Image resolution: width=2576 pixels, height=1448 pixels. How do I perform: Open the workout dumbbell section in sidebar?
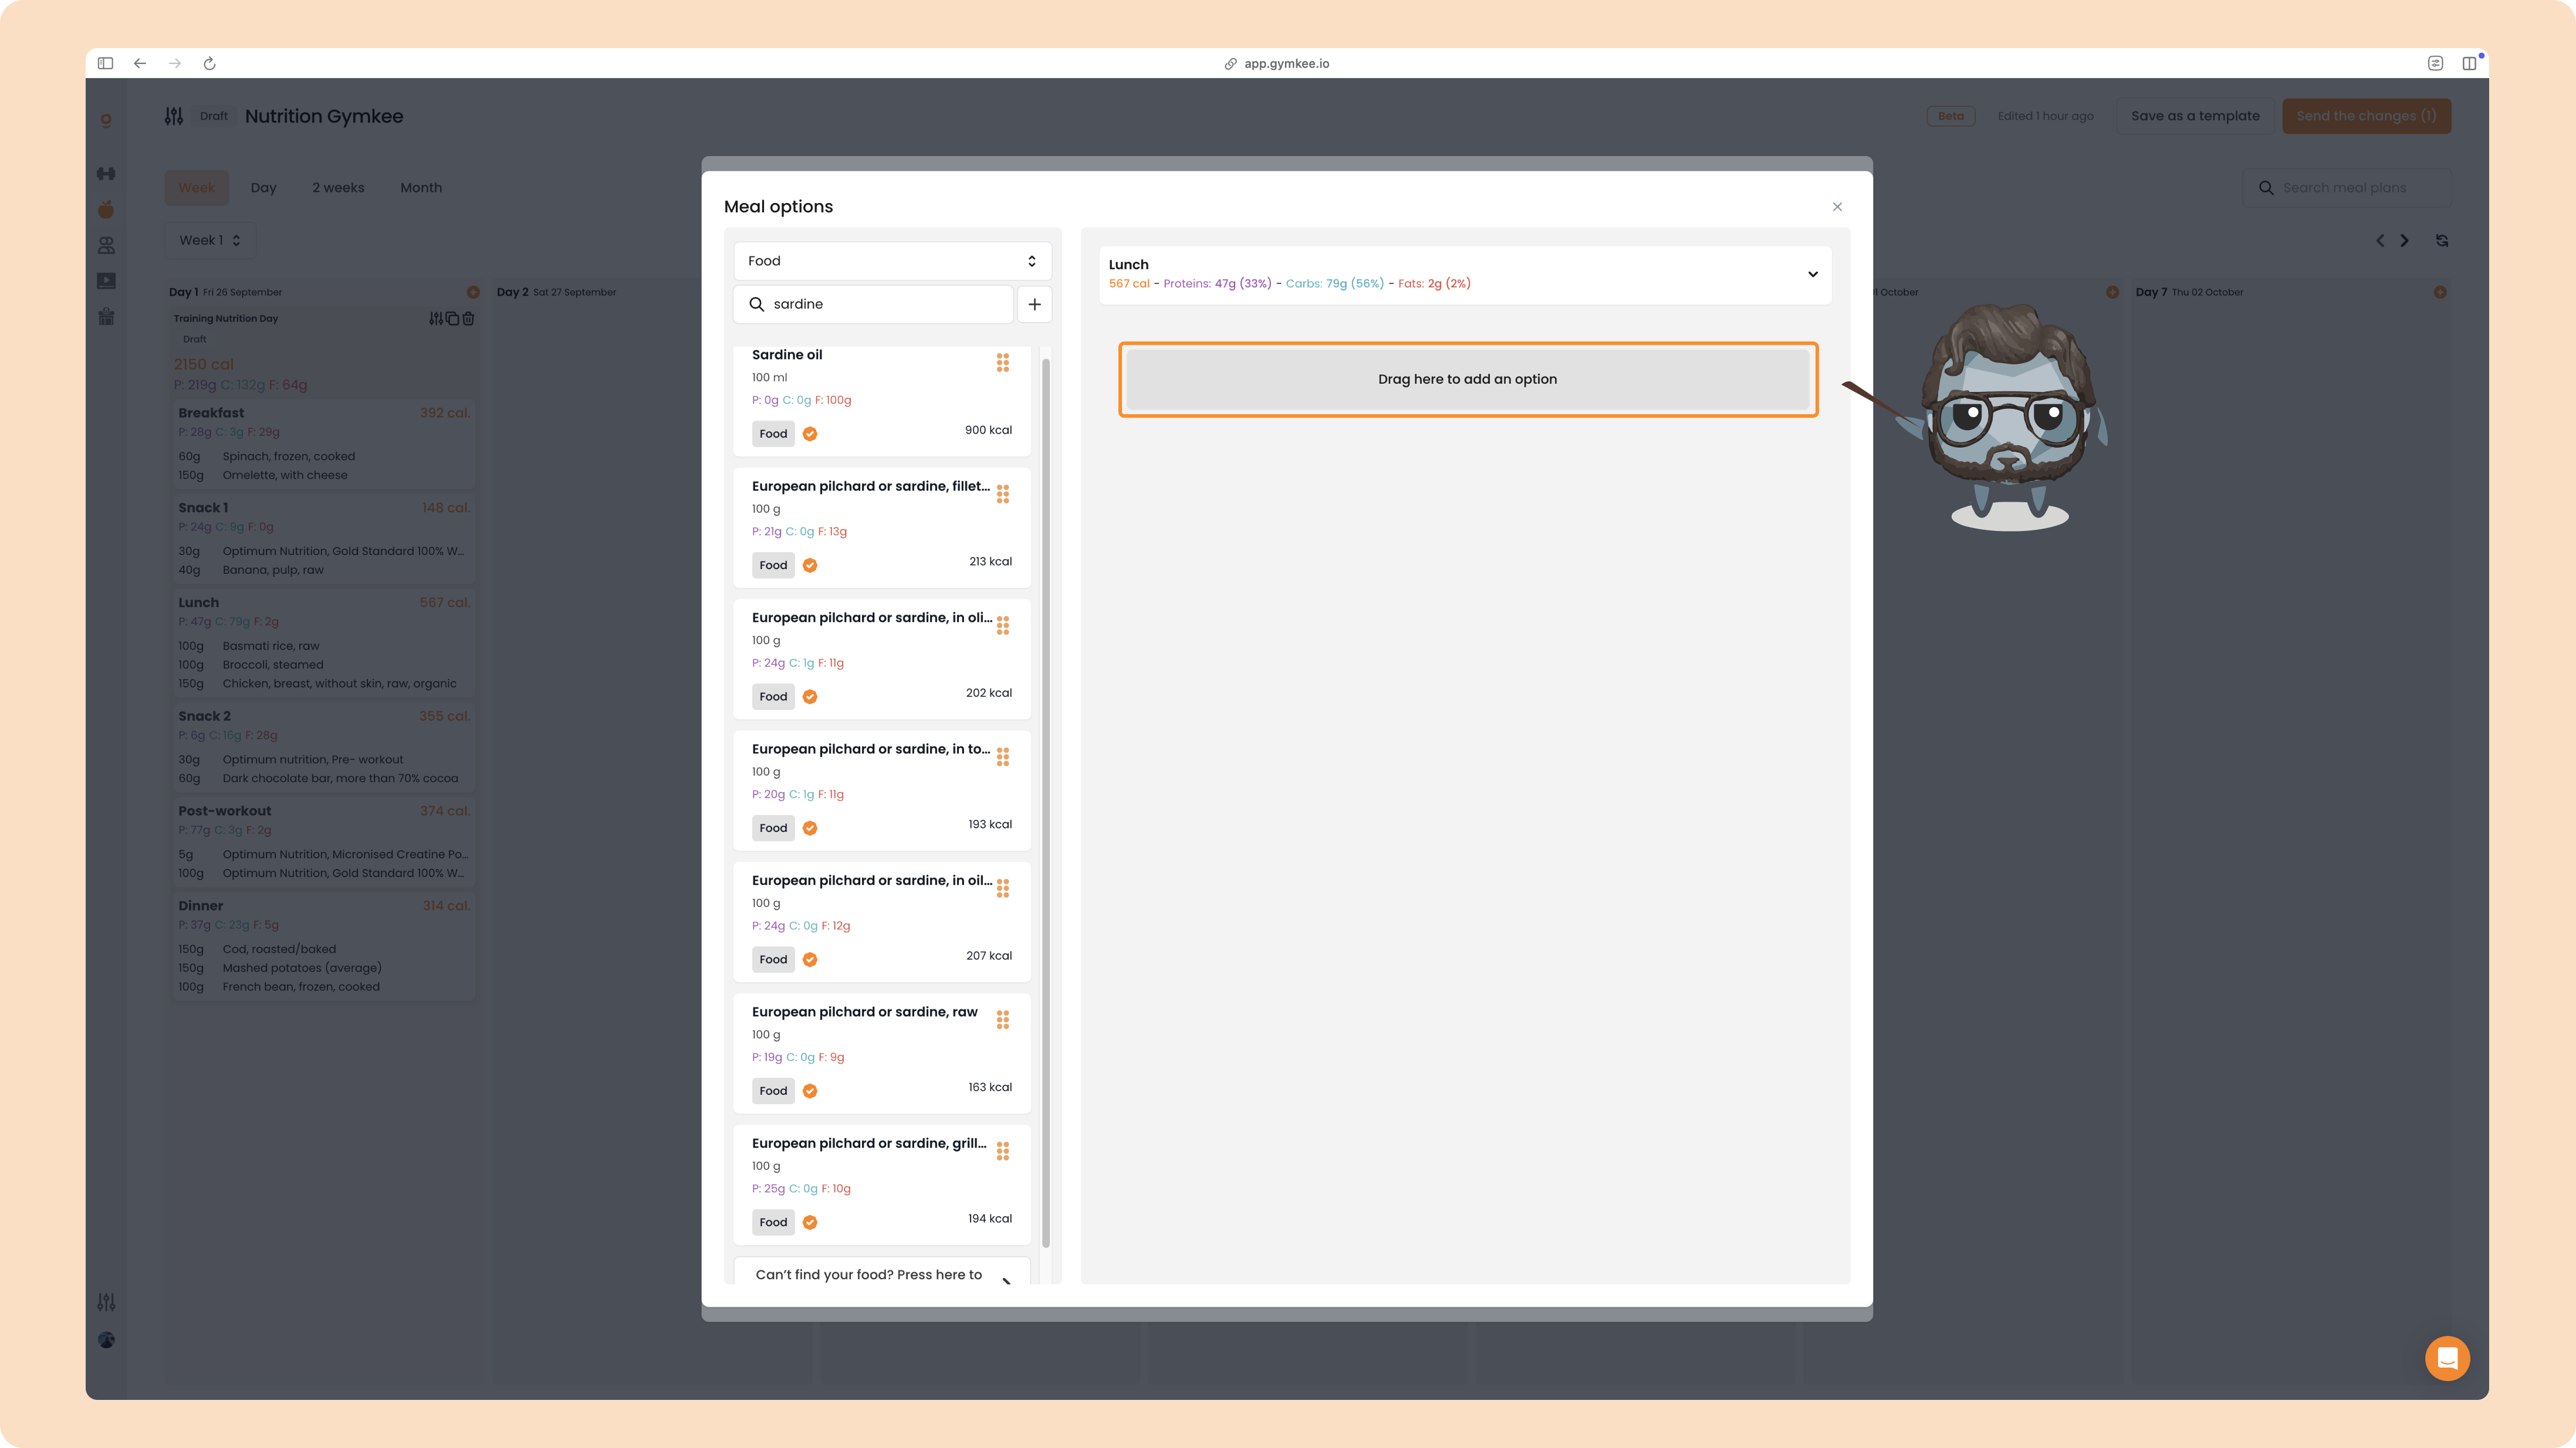pyautogui.click(x=106, y=173)
